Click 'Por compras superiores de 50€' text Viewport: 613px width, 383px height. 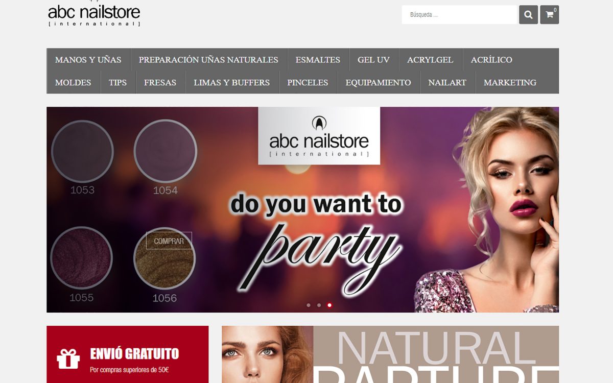click(129, 369)
